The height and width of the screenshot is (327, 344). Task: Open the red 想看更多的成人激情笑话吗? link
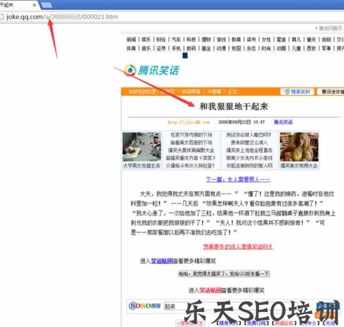(238, 247)
